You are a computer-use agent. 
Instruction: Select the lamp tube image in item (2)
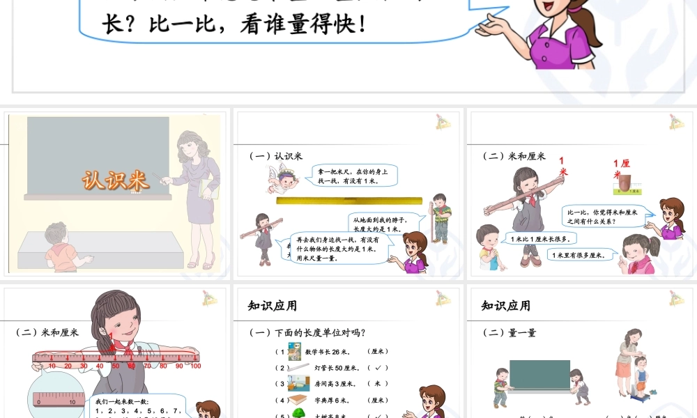tap(300, 367)
